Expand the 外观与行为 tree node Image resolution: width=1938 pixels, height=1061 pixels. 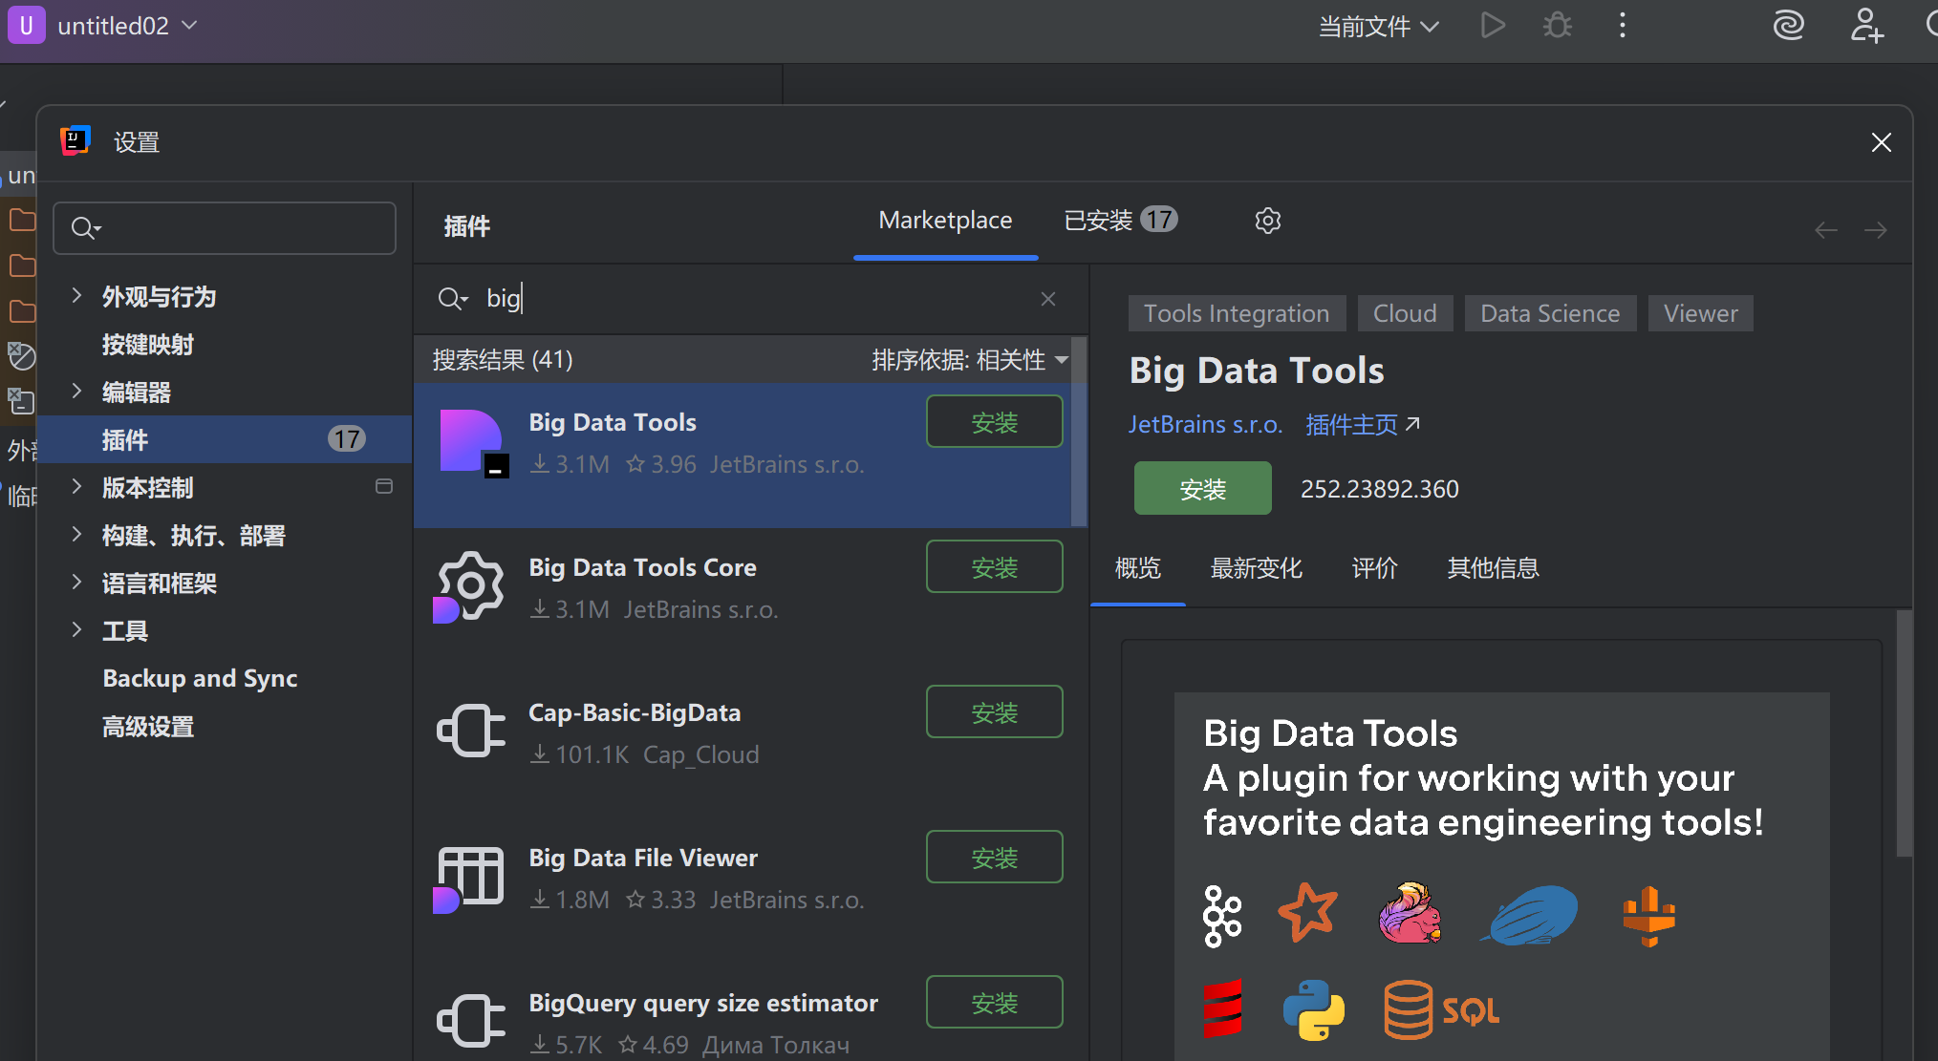tap(77, 296)
